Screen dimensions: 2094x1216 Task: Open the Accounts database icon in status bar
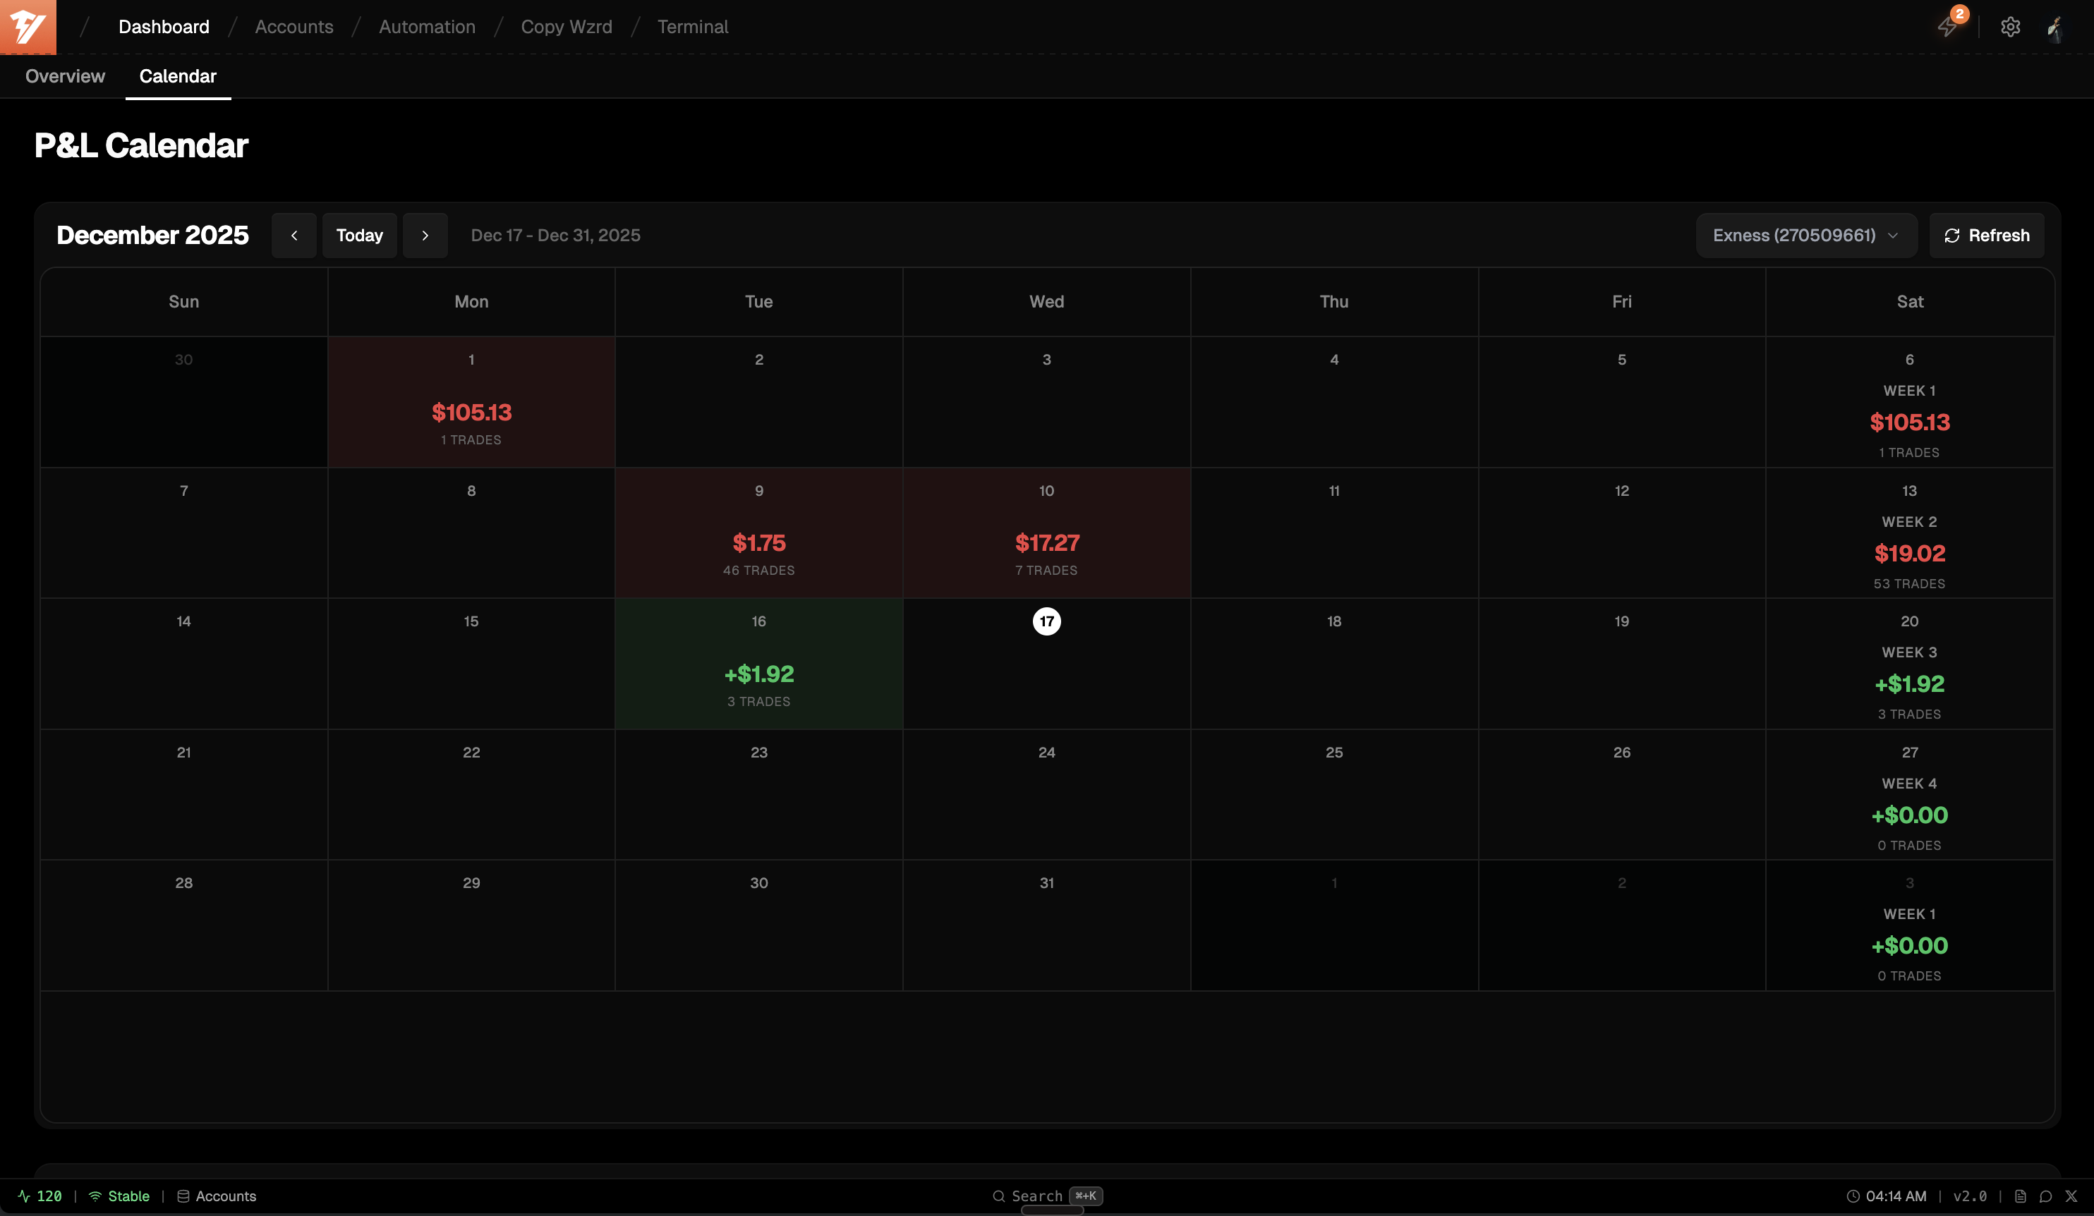click(x=184, y=1196)
